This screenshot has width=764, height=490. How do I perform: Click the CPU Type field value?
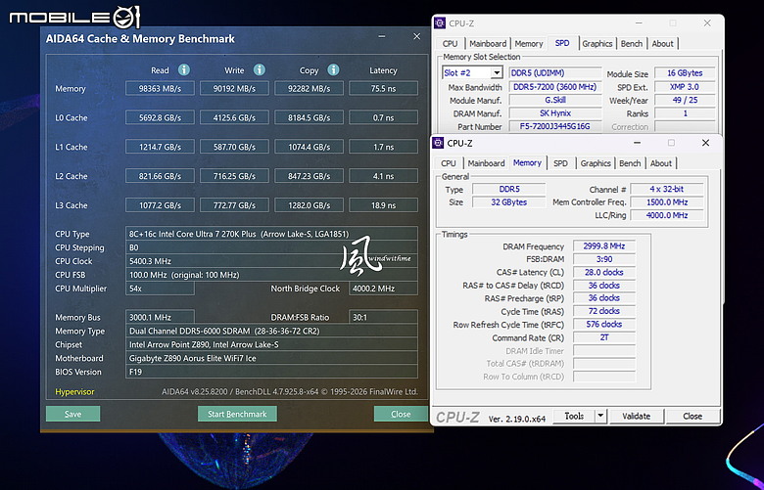pos(271,234)
